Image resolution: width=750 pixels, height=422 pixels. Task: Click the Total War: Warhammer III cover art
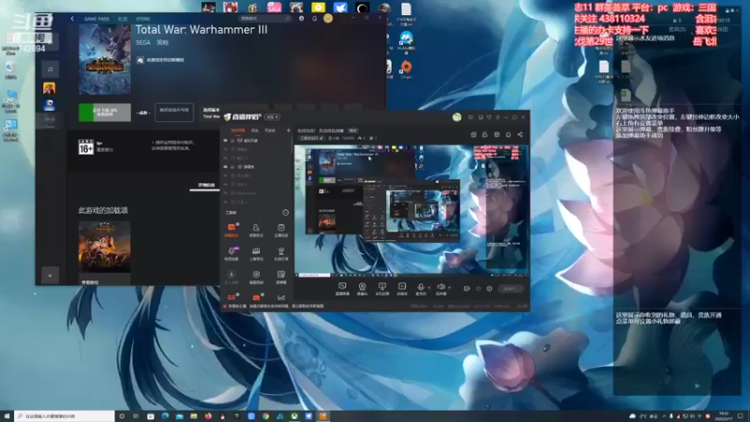[x=105, y=59]
